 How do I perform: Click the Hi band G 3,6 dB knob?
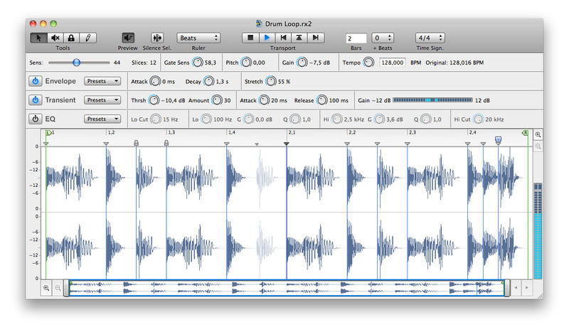(x=379, y=119)
